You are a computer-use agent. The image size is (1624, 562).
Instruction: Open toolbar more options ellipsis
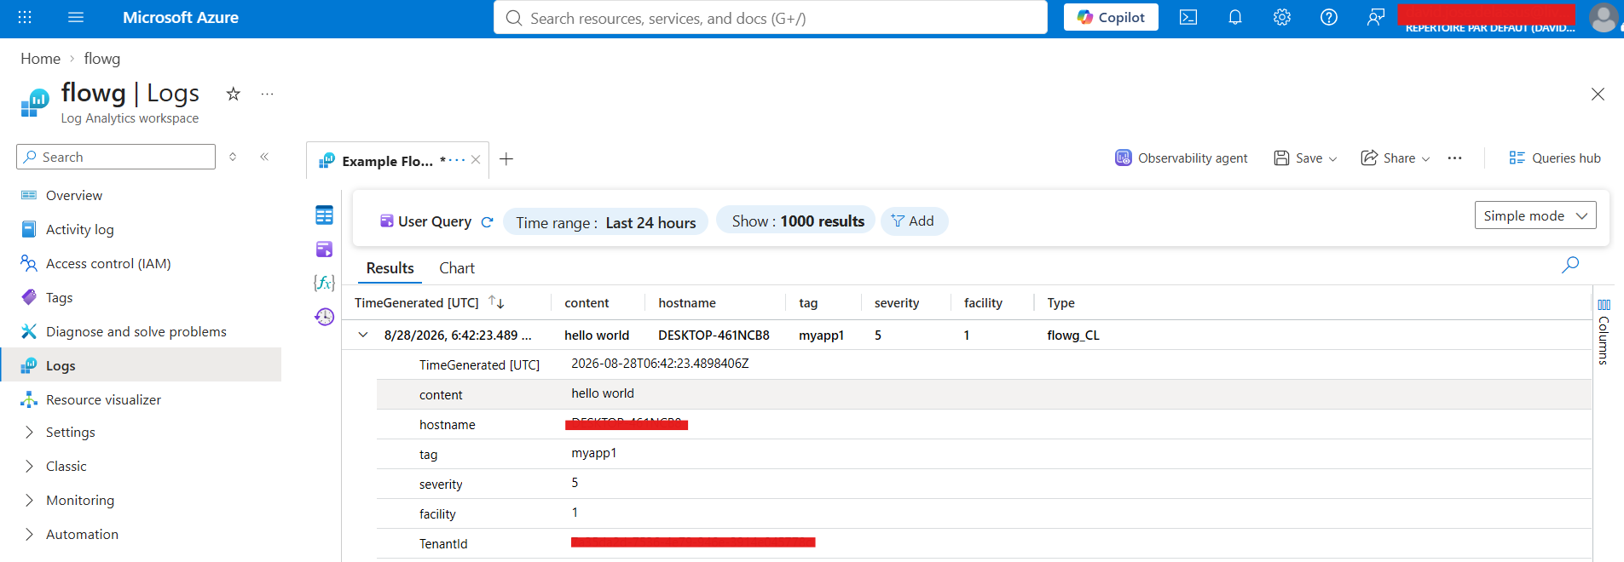click(x=1454, y=158)
